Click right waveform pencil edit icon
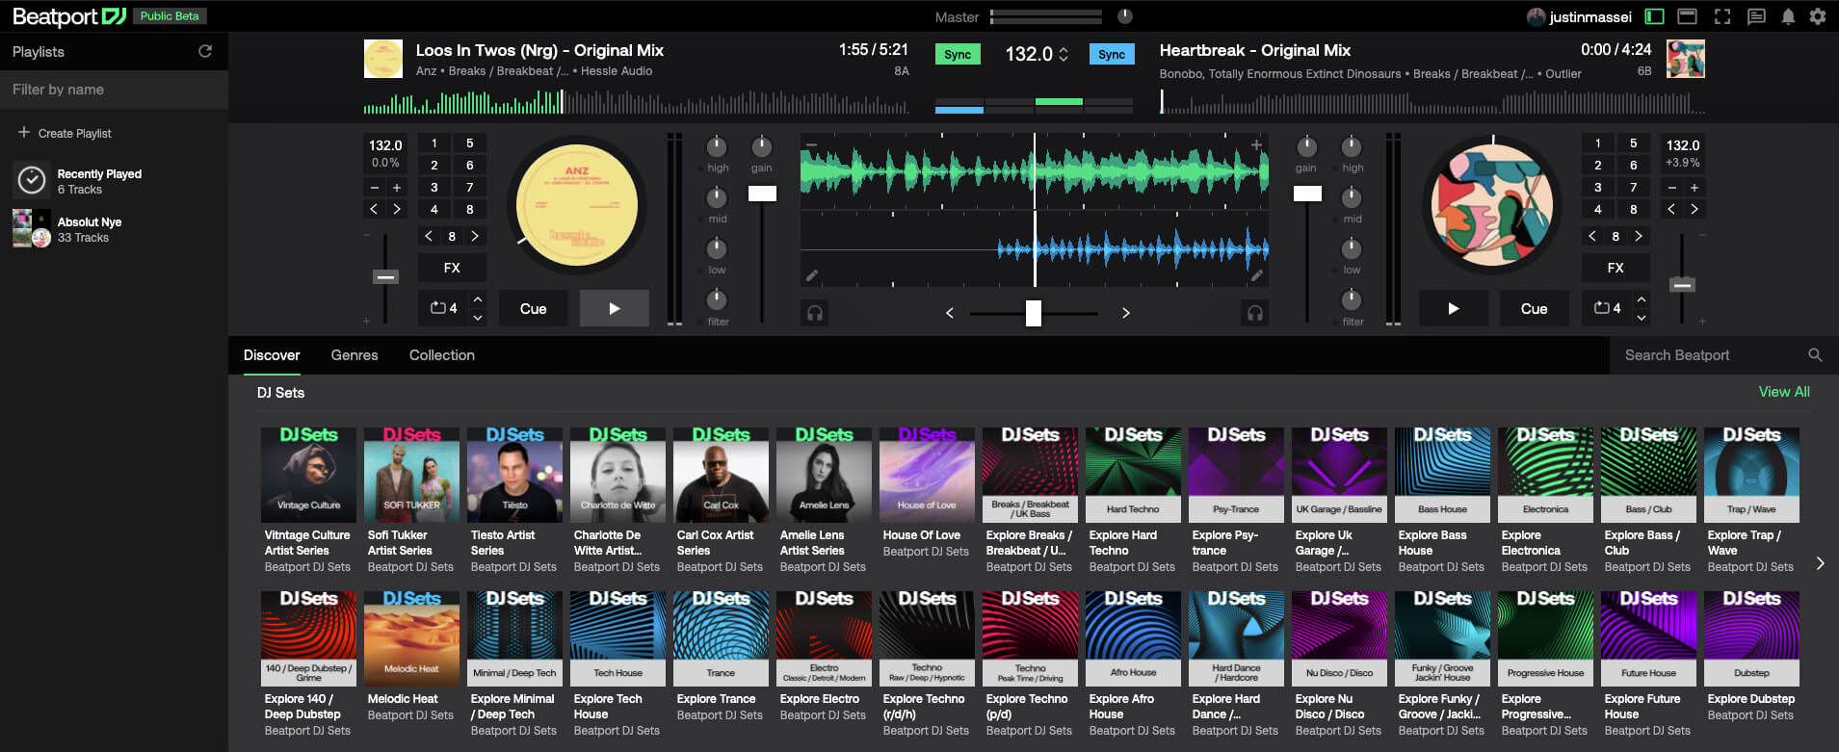Image resolution: width=1839 pixels, height=752 pixels. point(1256,276)
